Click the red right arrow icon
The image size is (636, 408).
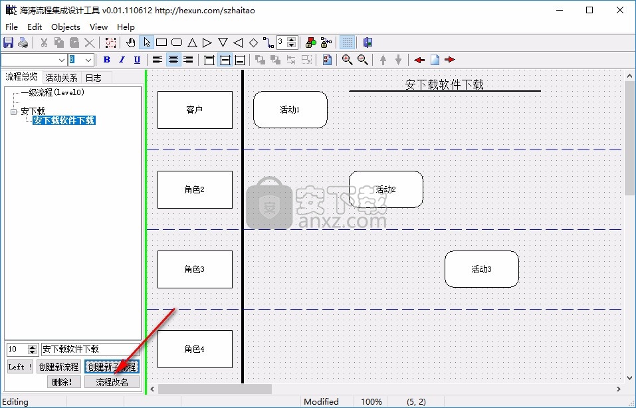pos(449,60)
